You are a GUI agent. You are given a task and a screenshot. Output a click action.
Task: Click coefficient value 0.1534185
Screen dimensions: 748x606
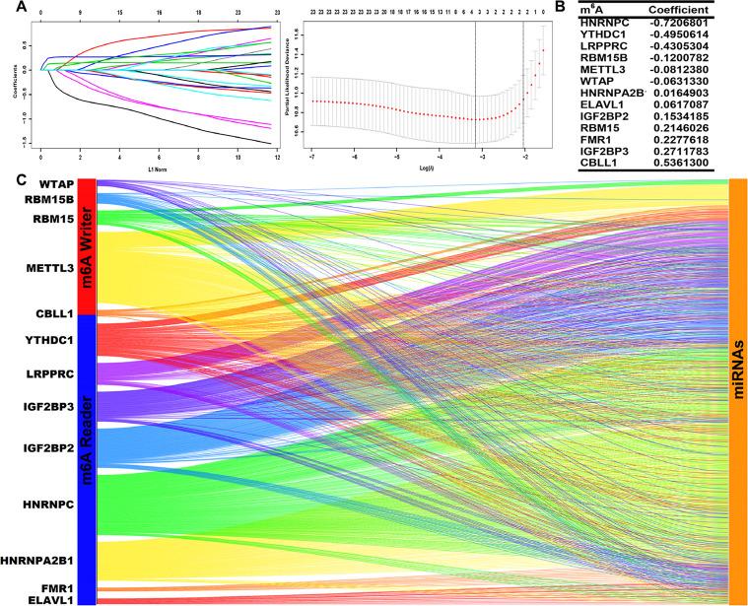[x=681, y=116]
